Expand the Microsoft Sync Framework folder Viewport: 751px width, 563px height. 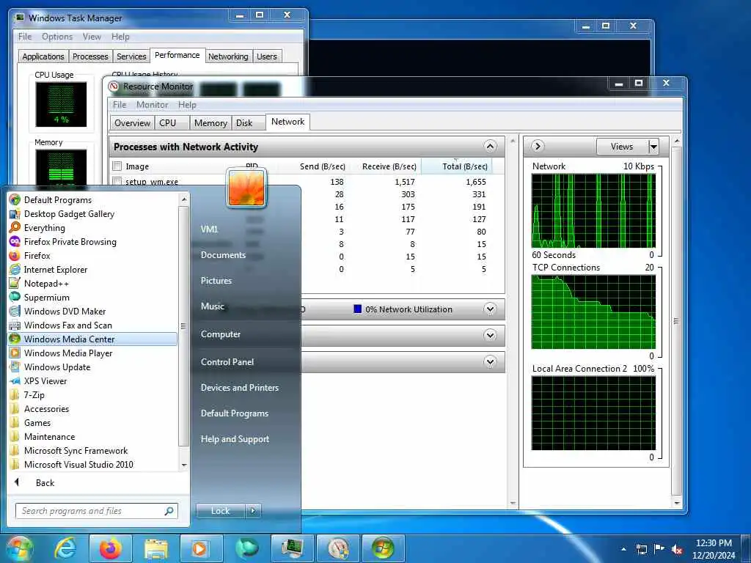point(68,451)
